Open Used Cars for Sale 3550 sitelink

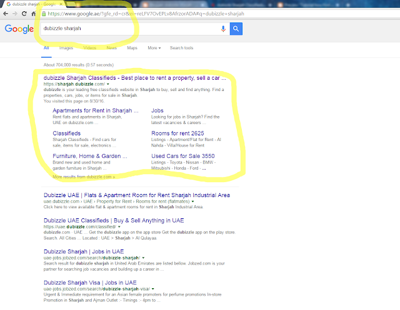(183, 156)
